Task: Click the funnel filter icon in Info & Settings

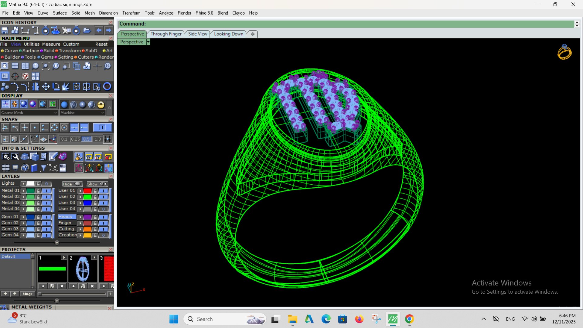Action: [x=43, y=168]
